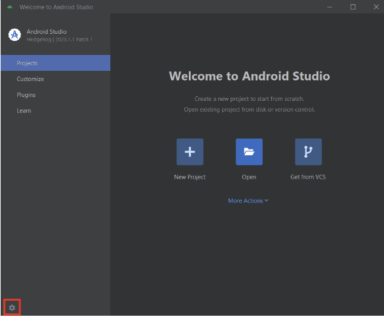Maximize the Welcome window
The width and height of the screenshot is (384, 316).
353,7
